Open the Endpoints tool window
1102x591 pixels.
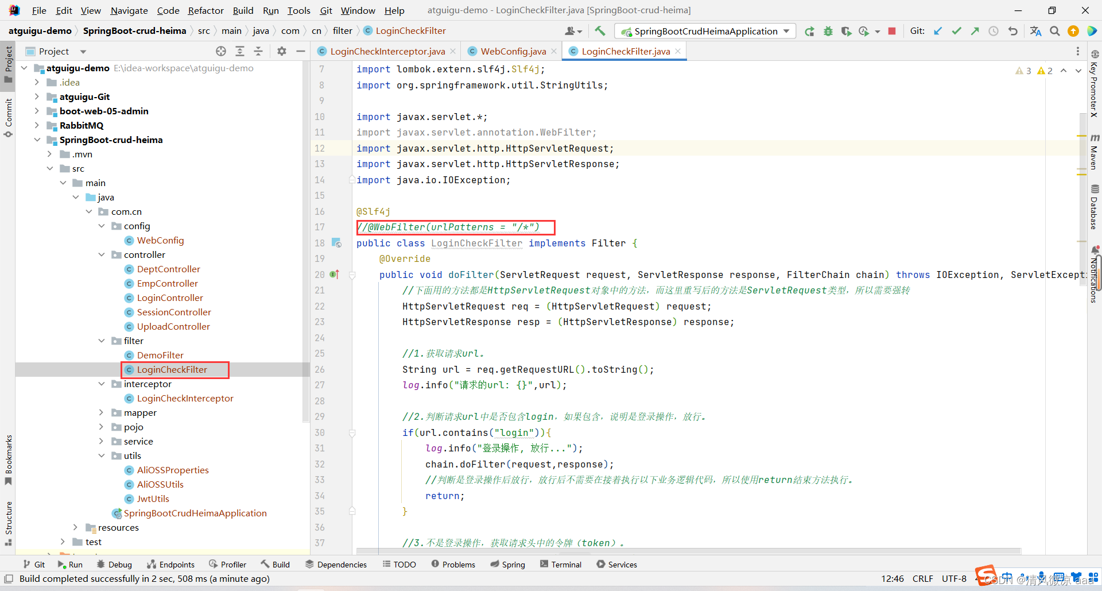point(170,565)
